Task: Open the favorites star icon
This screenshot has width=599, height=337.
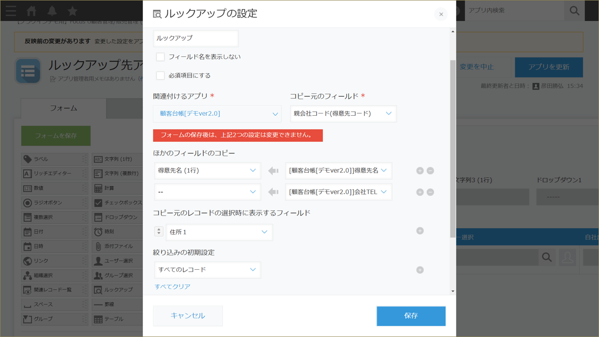Action: click(x=72, y=11)
